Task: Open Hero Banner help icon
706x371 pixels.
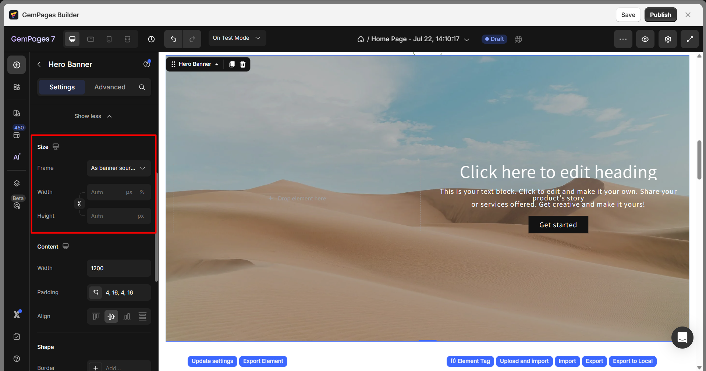Action: click(147, 64)
